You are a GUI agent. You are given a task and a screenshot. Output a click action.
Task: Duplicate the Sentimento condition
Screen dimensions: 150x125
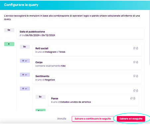(x=134, y=76)
